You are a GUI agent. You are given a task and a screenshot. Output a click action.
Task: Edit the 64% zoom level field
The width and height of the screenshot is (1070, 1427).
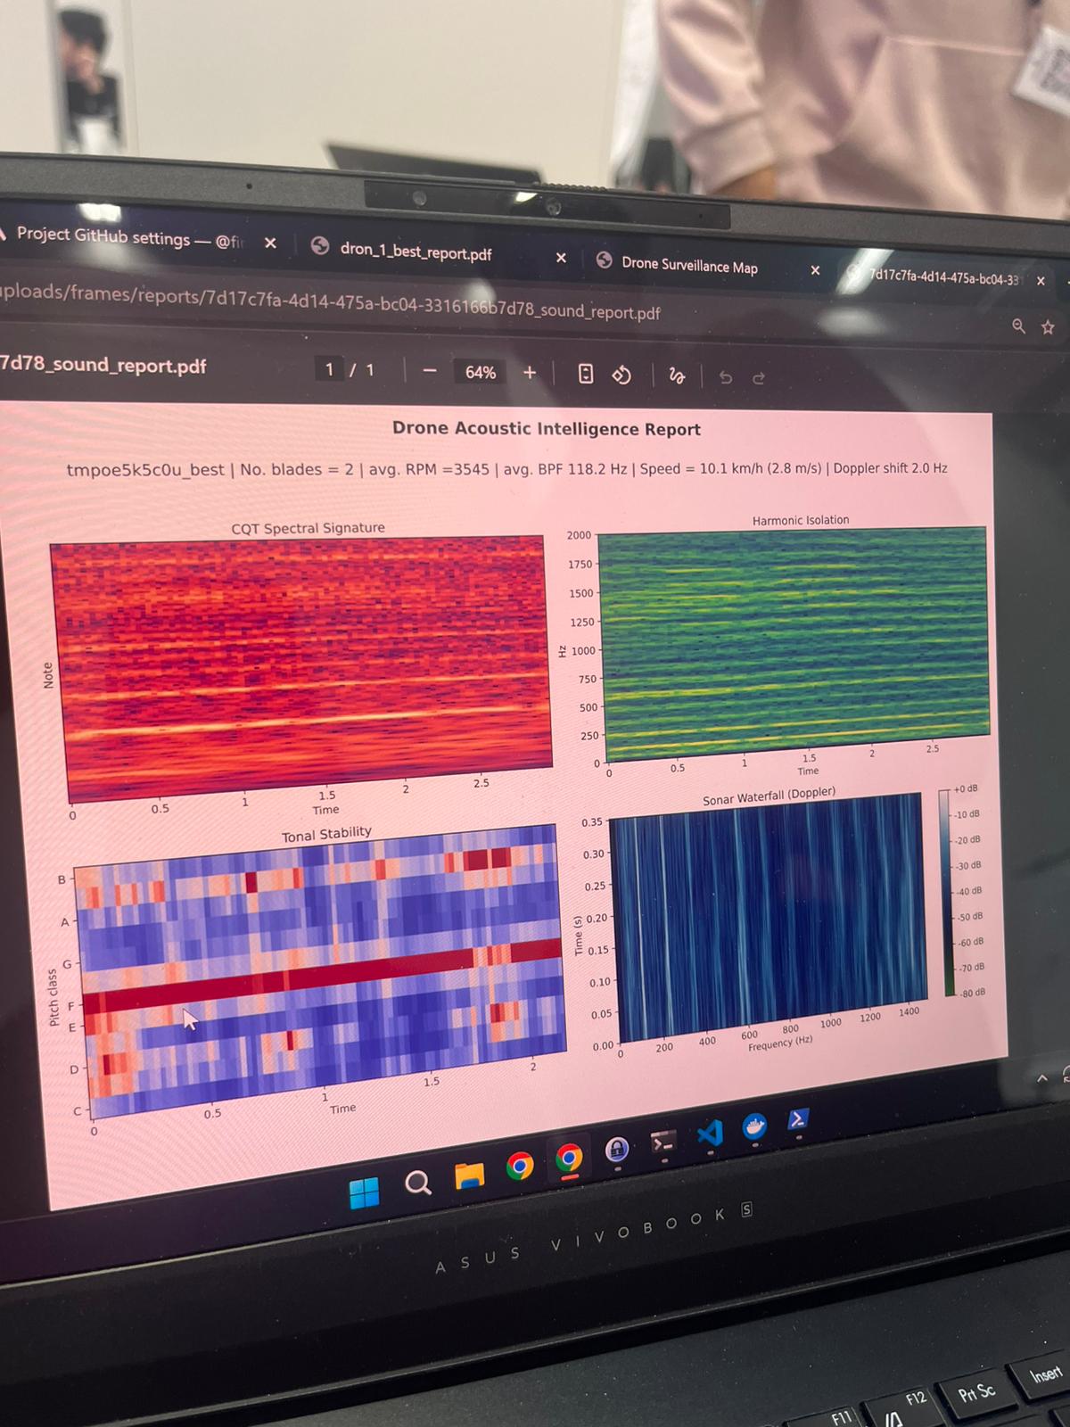[480, 372]
